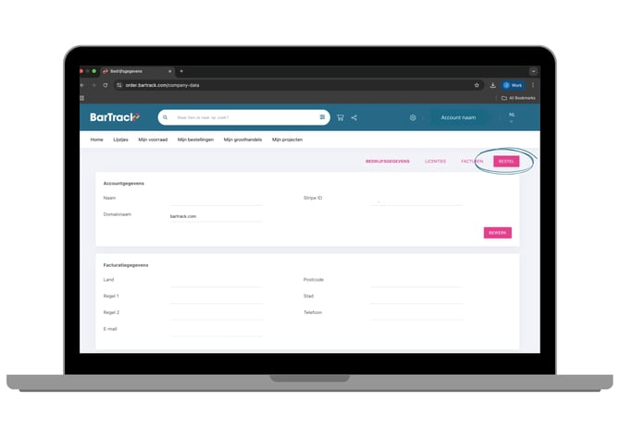
Task: Open the Account naam menu
Action: click(458, 117)
